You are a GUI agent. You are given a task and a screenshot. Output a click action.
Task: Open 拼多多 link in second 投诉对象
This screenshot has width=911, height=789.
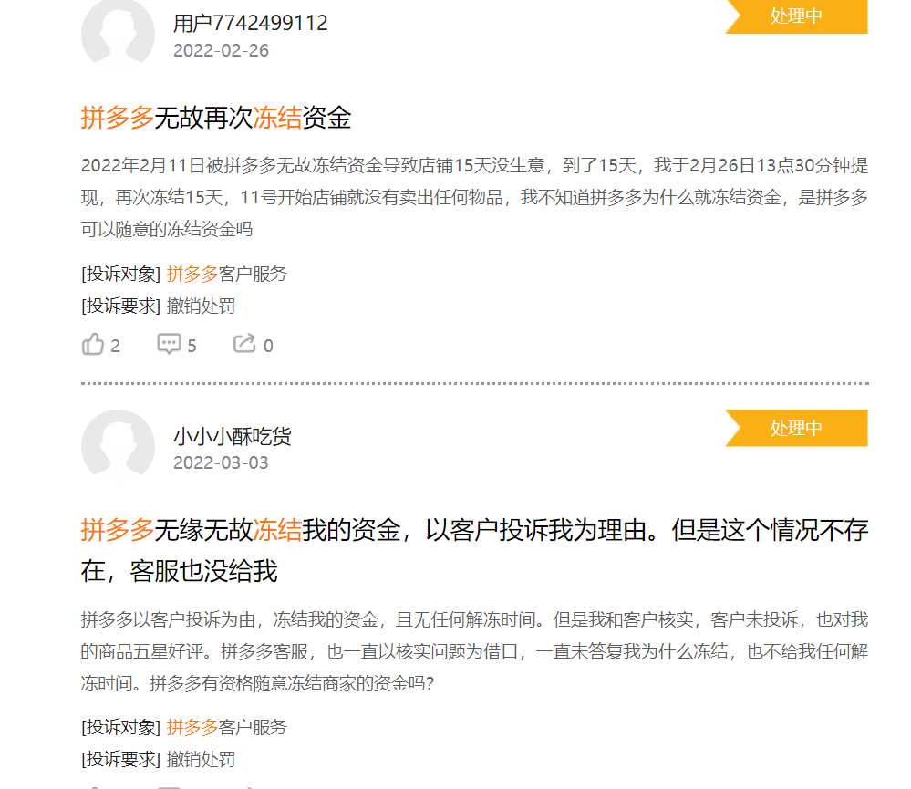tap(192, 727)
